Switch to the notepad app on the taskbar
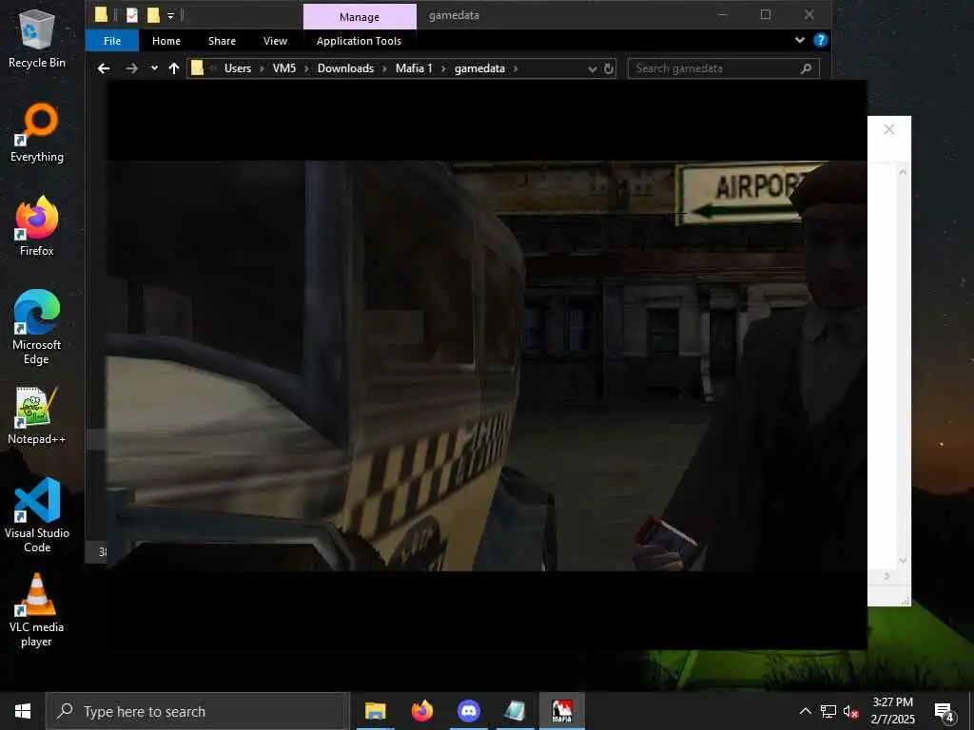Viewport: 974px width, 730px height. [515, 711]
